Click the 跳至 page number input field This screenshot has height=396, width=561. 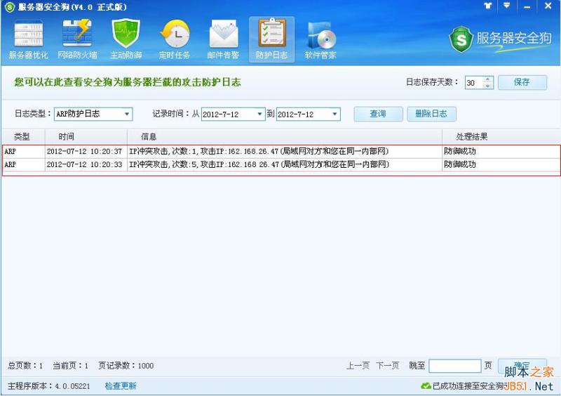[455, 366]
